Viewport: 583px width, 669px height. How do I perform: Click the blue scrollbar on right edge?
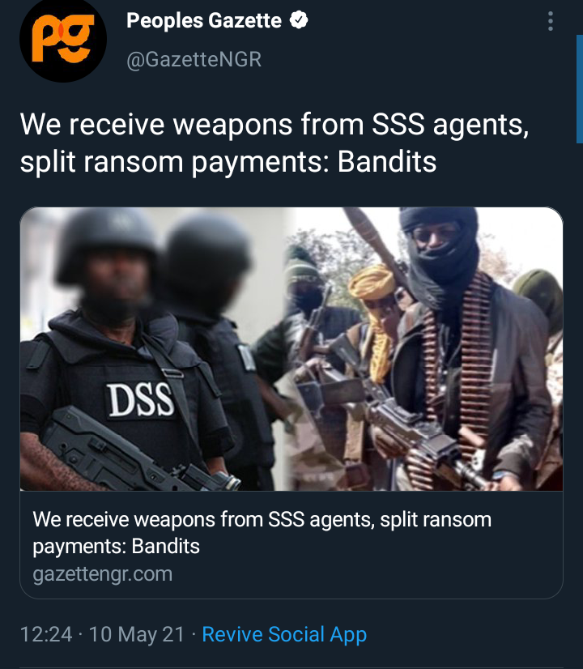580,89
